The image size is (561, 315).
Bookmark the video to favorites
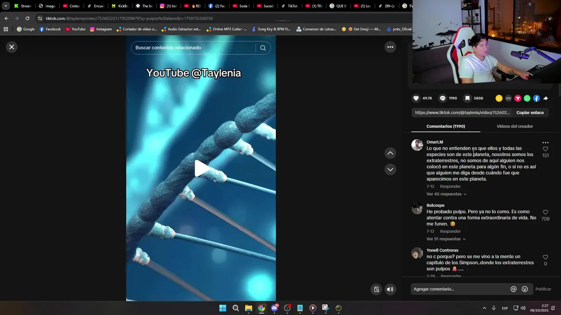468,98
